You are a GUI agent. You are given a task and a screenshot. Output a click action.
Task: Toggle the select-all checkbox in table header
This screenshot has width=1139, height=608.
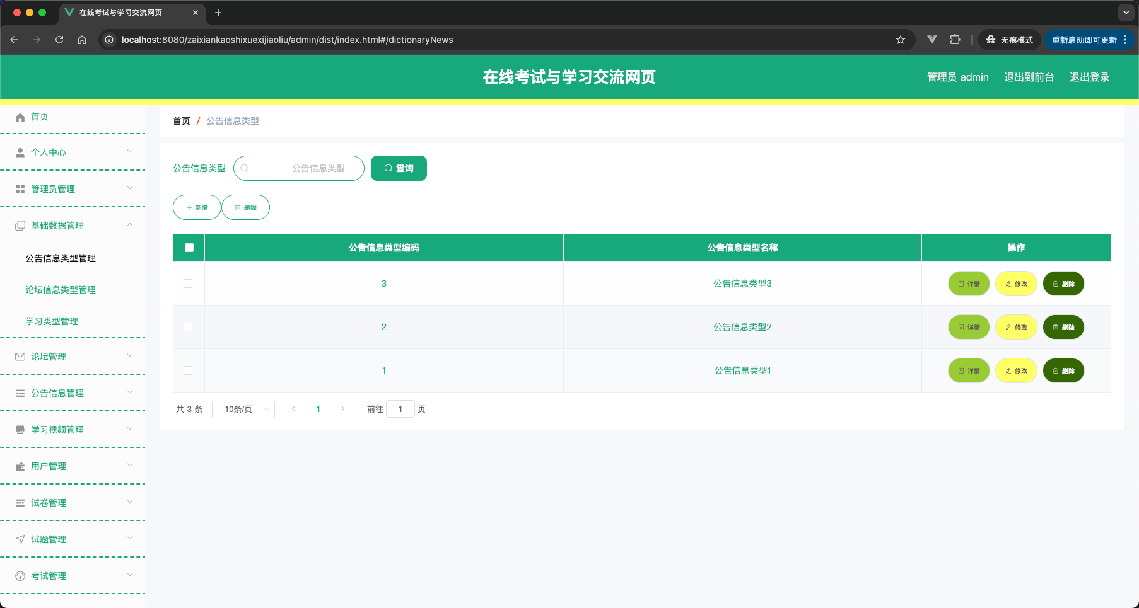click(189, 248)
